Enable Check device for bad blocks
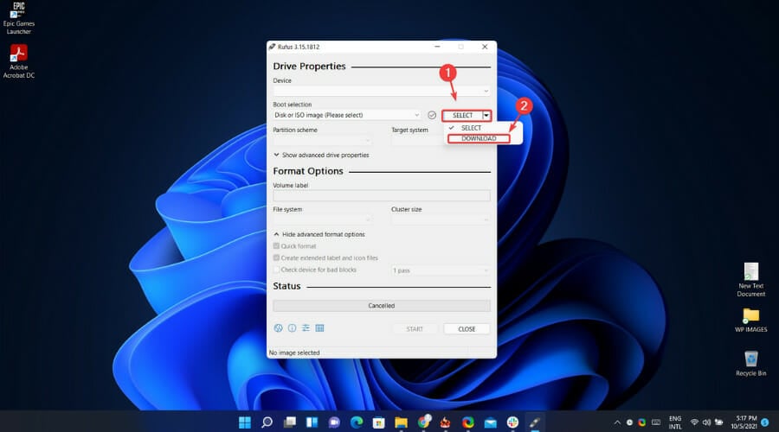The image size is (779, 432). 276,270
